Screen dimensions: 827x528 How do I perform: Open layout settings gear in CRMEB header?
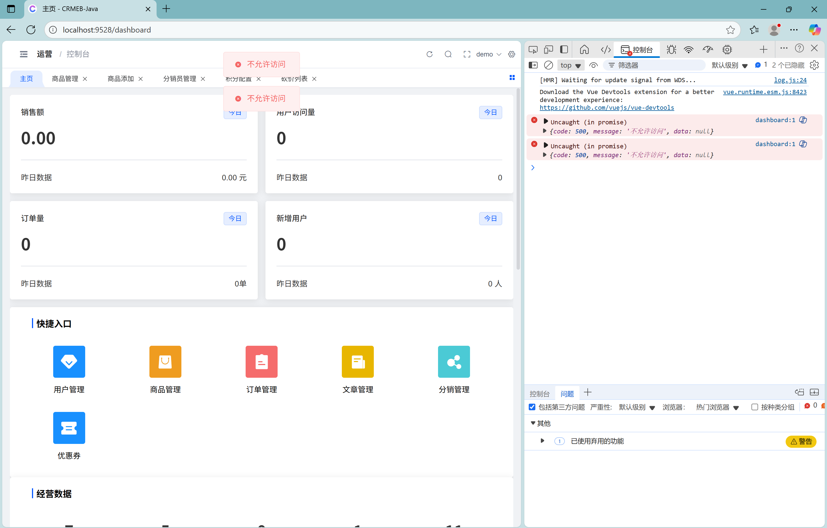click(511, 54)
